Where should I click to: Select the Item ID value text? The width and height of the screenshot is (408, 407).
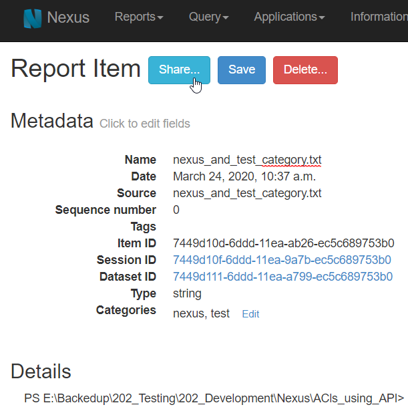(x=284, y=243)
